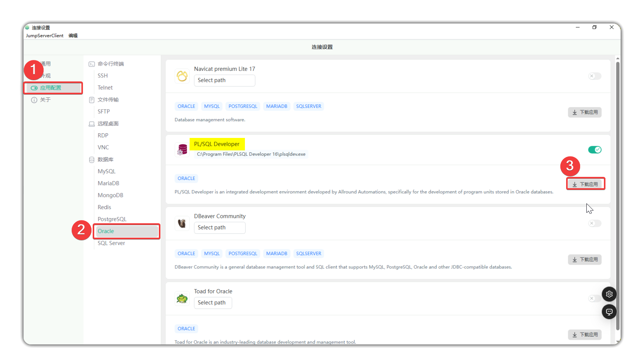Viewport: 644px width, 360px height.
Task: Click the Navicat premium Lite app icon
Action: [x=182, y=76]
